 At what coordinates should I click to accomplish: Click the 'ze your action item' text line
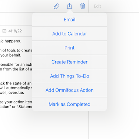(x=16, y=102)
